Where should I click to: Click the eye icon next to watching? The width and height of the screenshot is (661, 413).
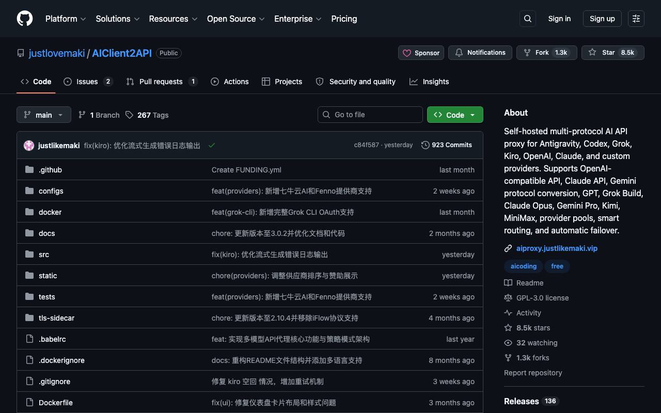pyautogui.click(x=508, y=343)
